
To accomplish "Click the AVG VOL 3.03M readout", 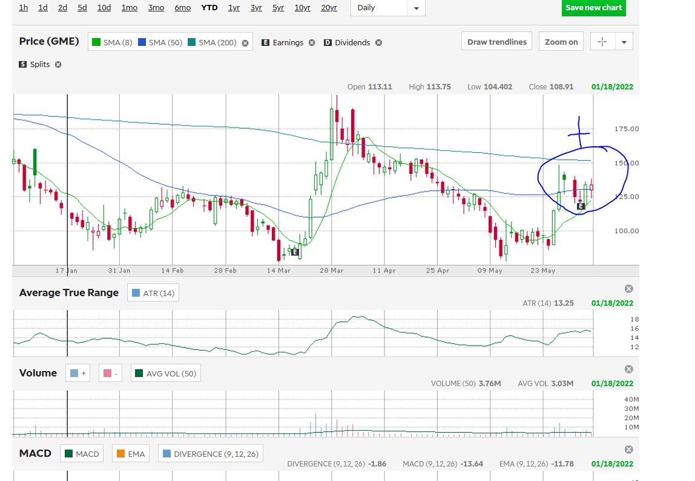I will [545, 384].
